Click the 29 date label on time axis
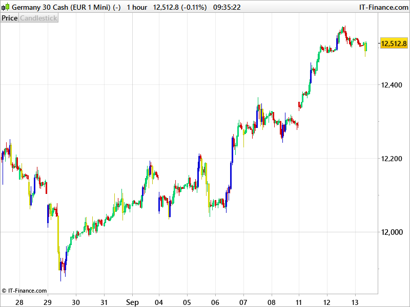The width and height of the screenshot is (410, 307). pos(48,302)
